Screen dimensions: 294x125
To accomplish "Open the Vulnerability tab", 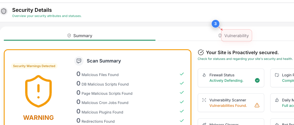I will (236, 35).
